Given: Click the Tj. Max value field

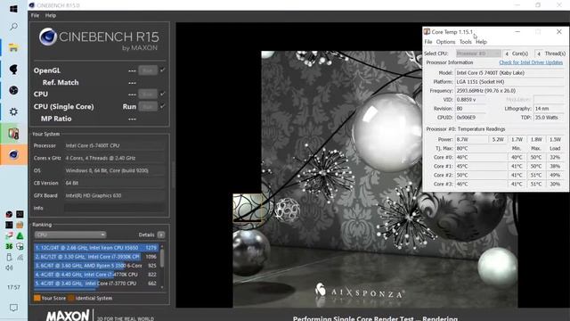Looking at the screenshot, I should [481, 149].
